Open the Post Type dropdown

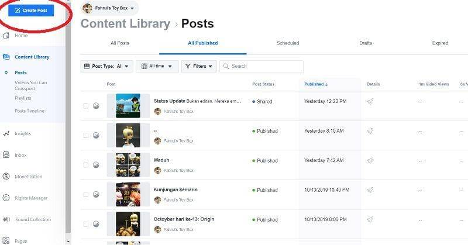coord(107,67)
